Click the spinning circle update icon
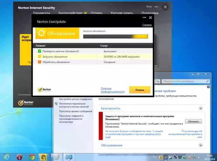217x161 pixels. tap(41, 33)
